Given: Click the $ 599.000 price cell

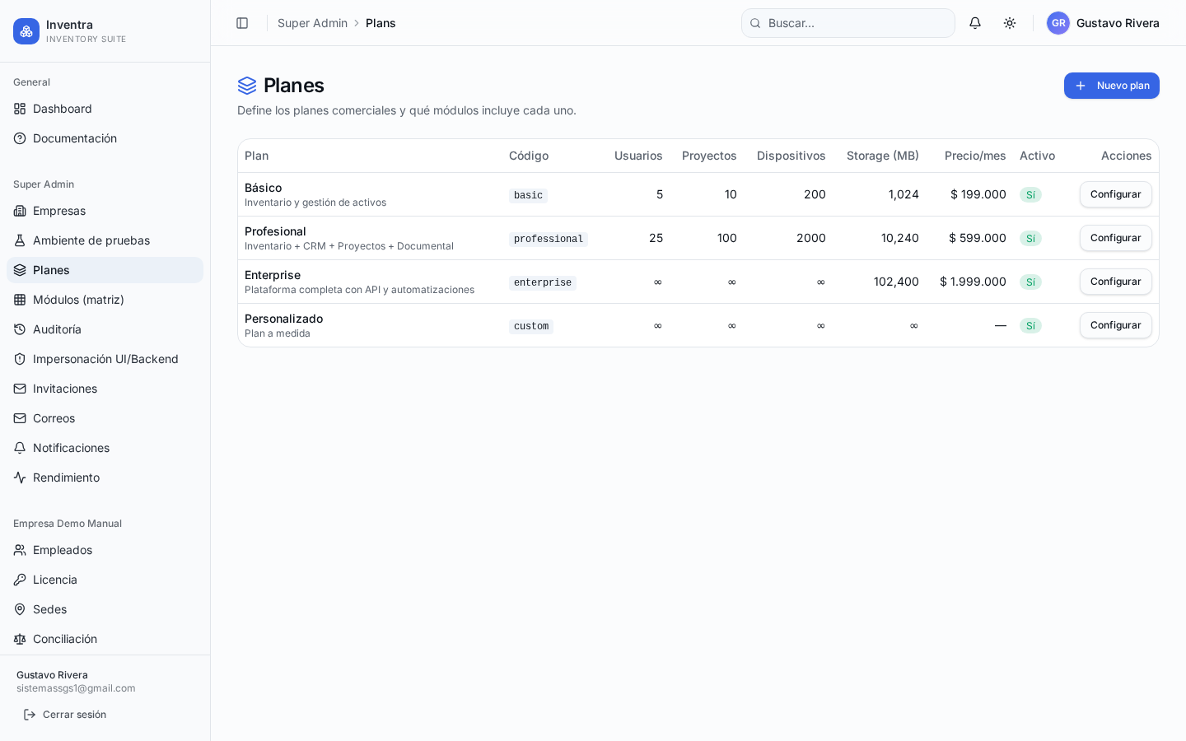Looking at the screenshot, I should pos(978,238).
